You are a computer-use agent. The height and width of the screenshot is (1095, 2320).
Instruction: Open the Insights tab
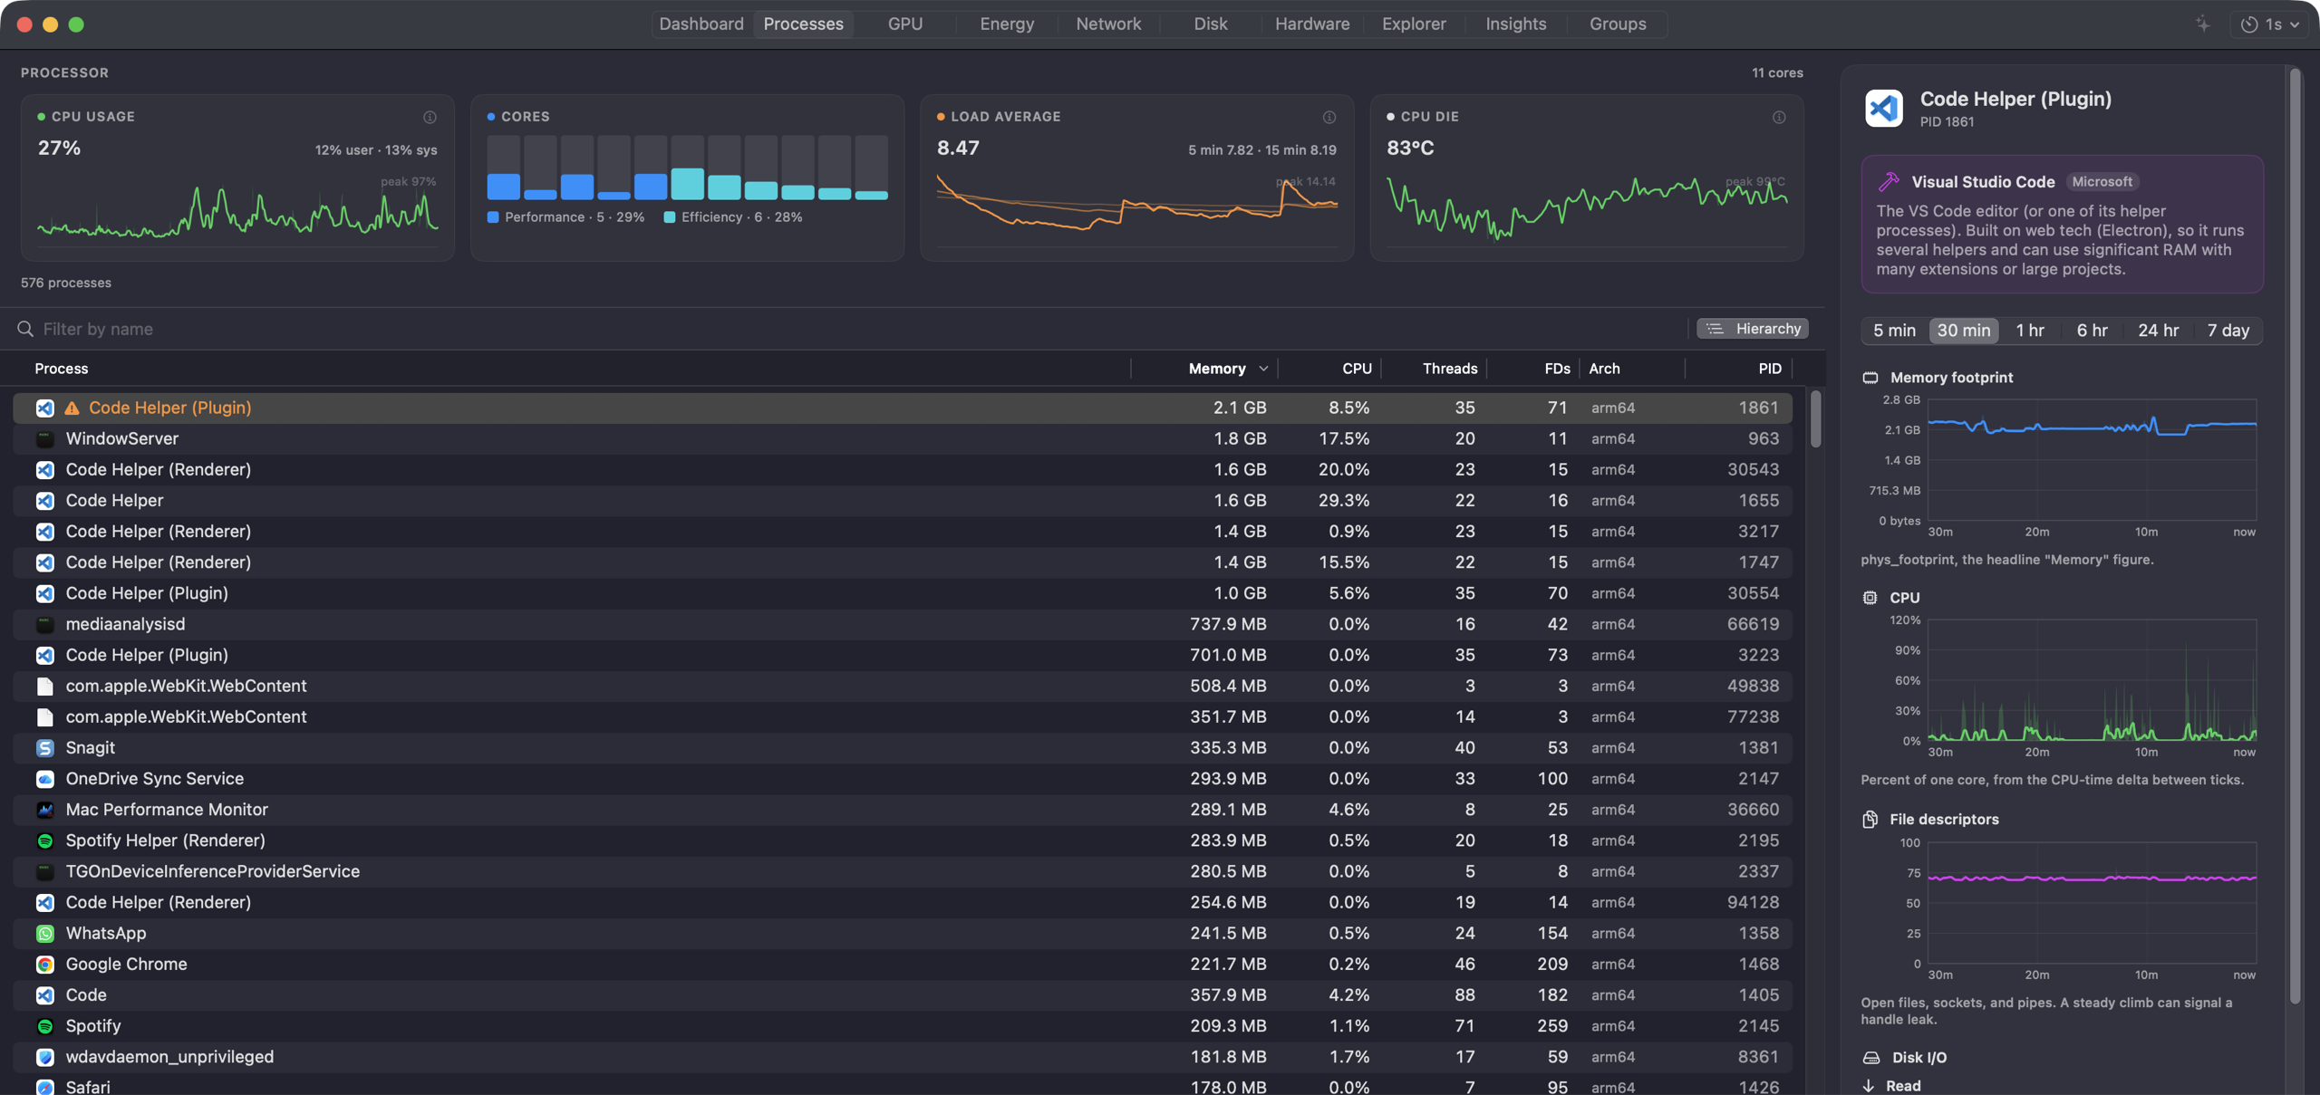(1515, 24)
